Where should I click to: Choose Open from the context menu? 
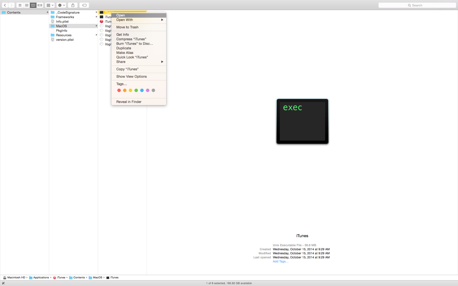[139, 15]
